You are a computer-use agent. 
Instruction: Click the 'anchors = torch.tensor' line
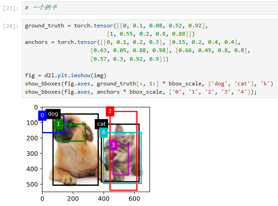pos(133,42)
